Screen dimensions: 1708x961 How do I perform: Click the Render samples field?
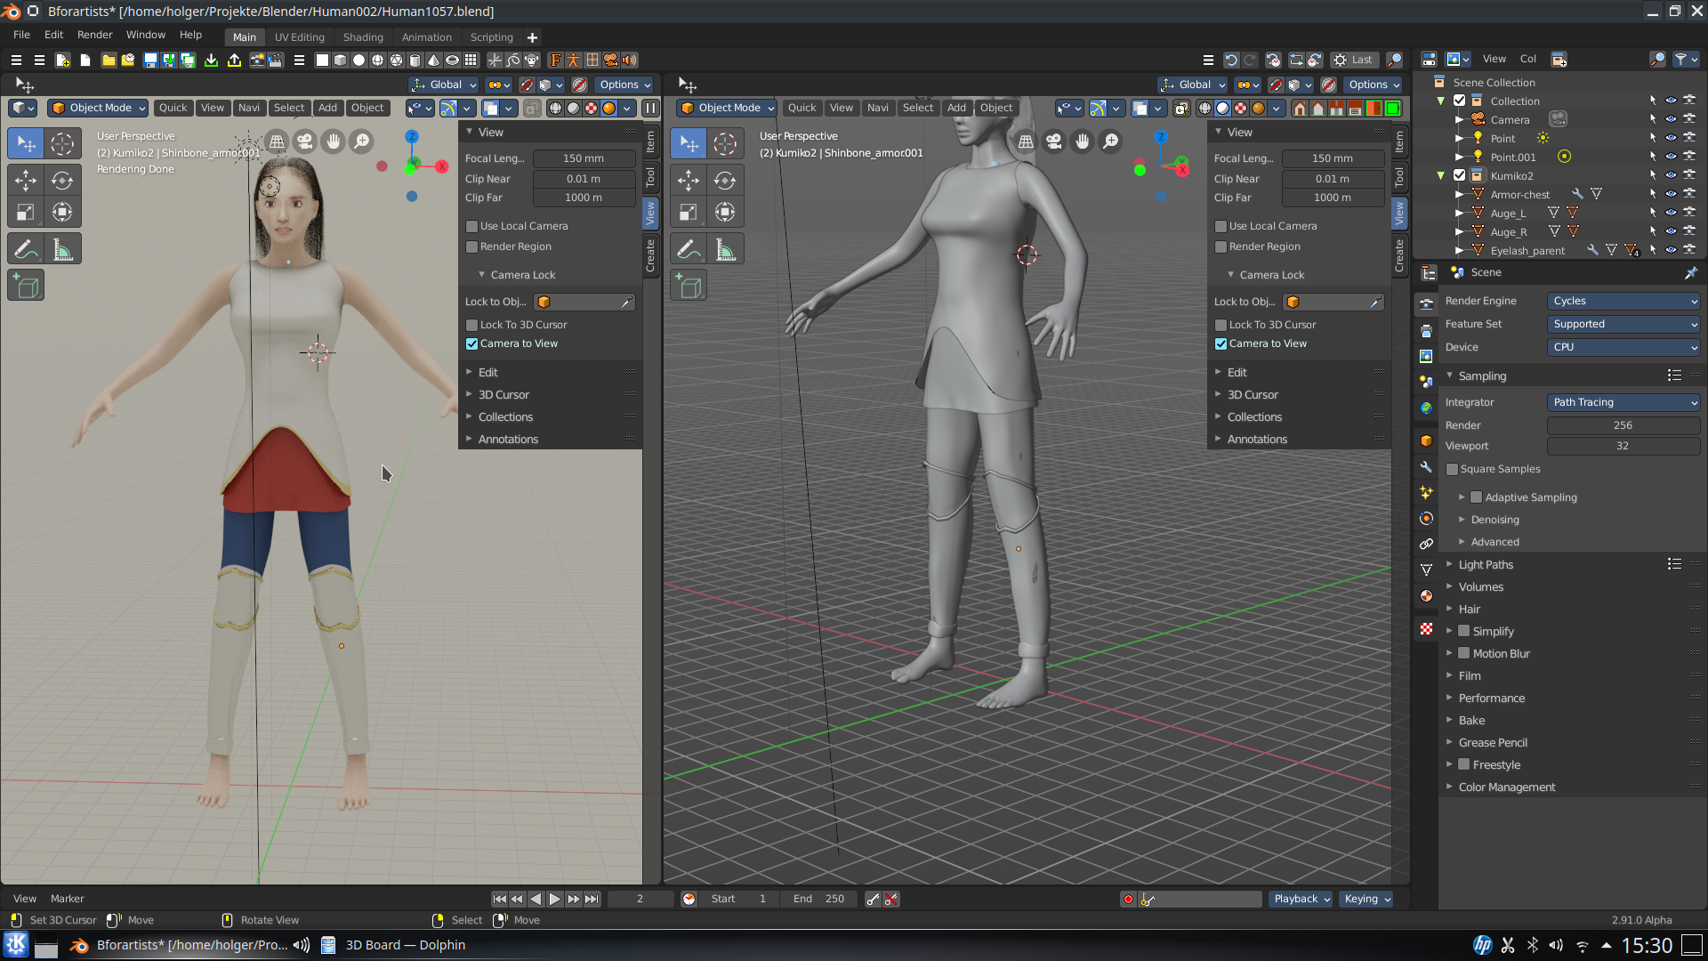tap(1623, 425)
